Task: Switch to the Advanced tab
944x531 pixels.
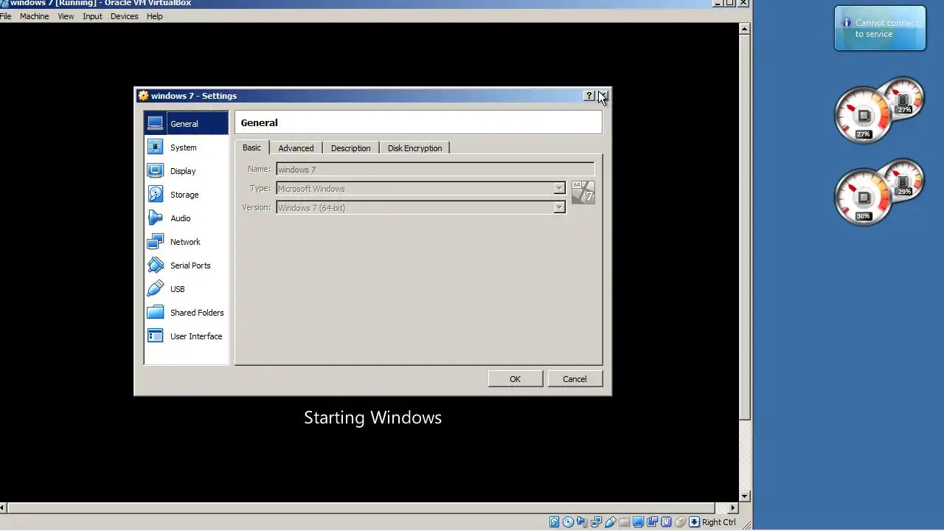Action: point(296,148)
